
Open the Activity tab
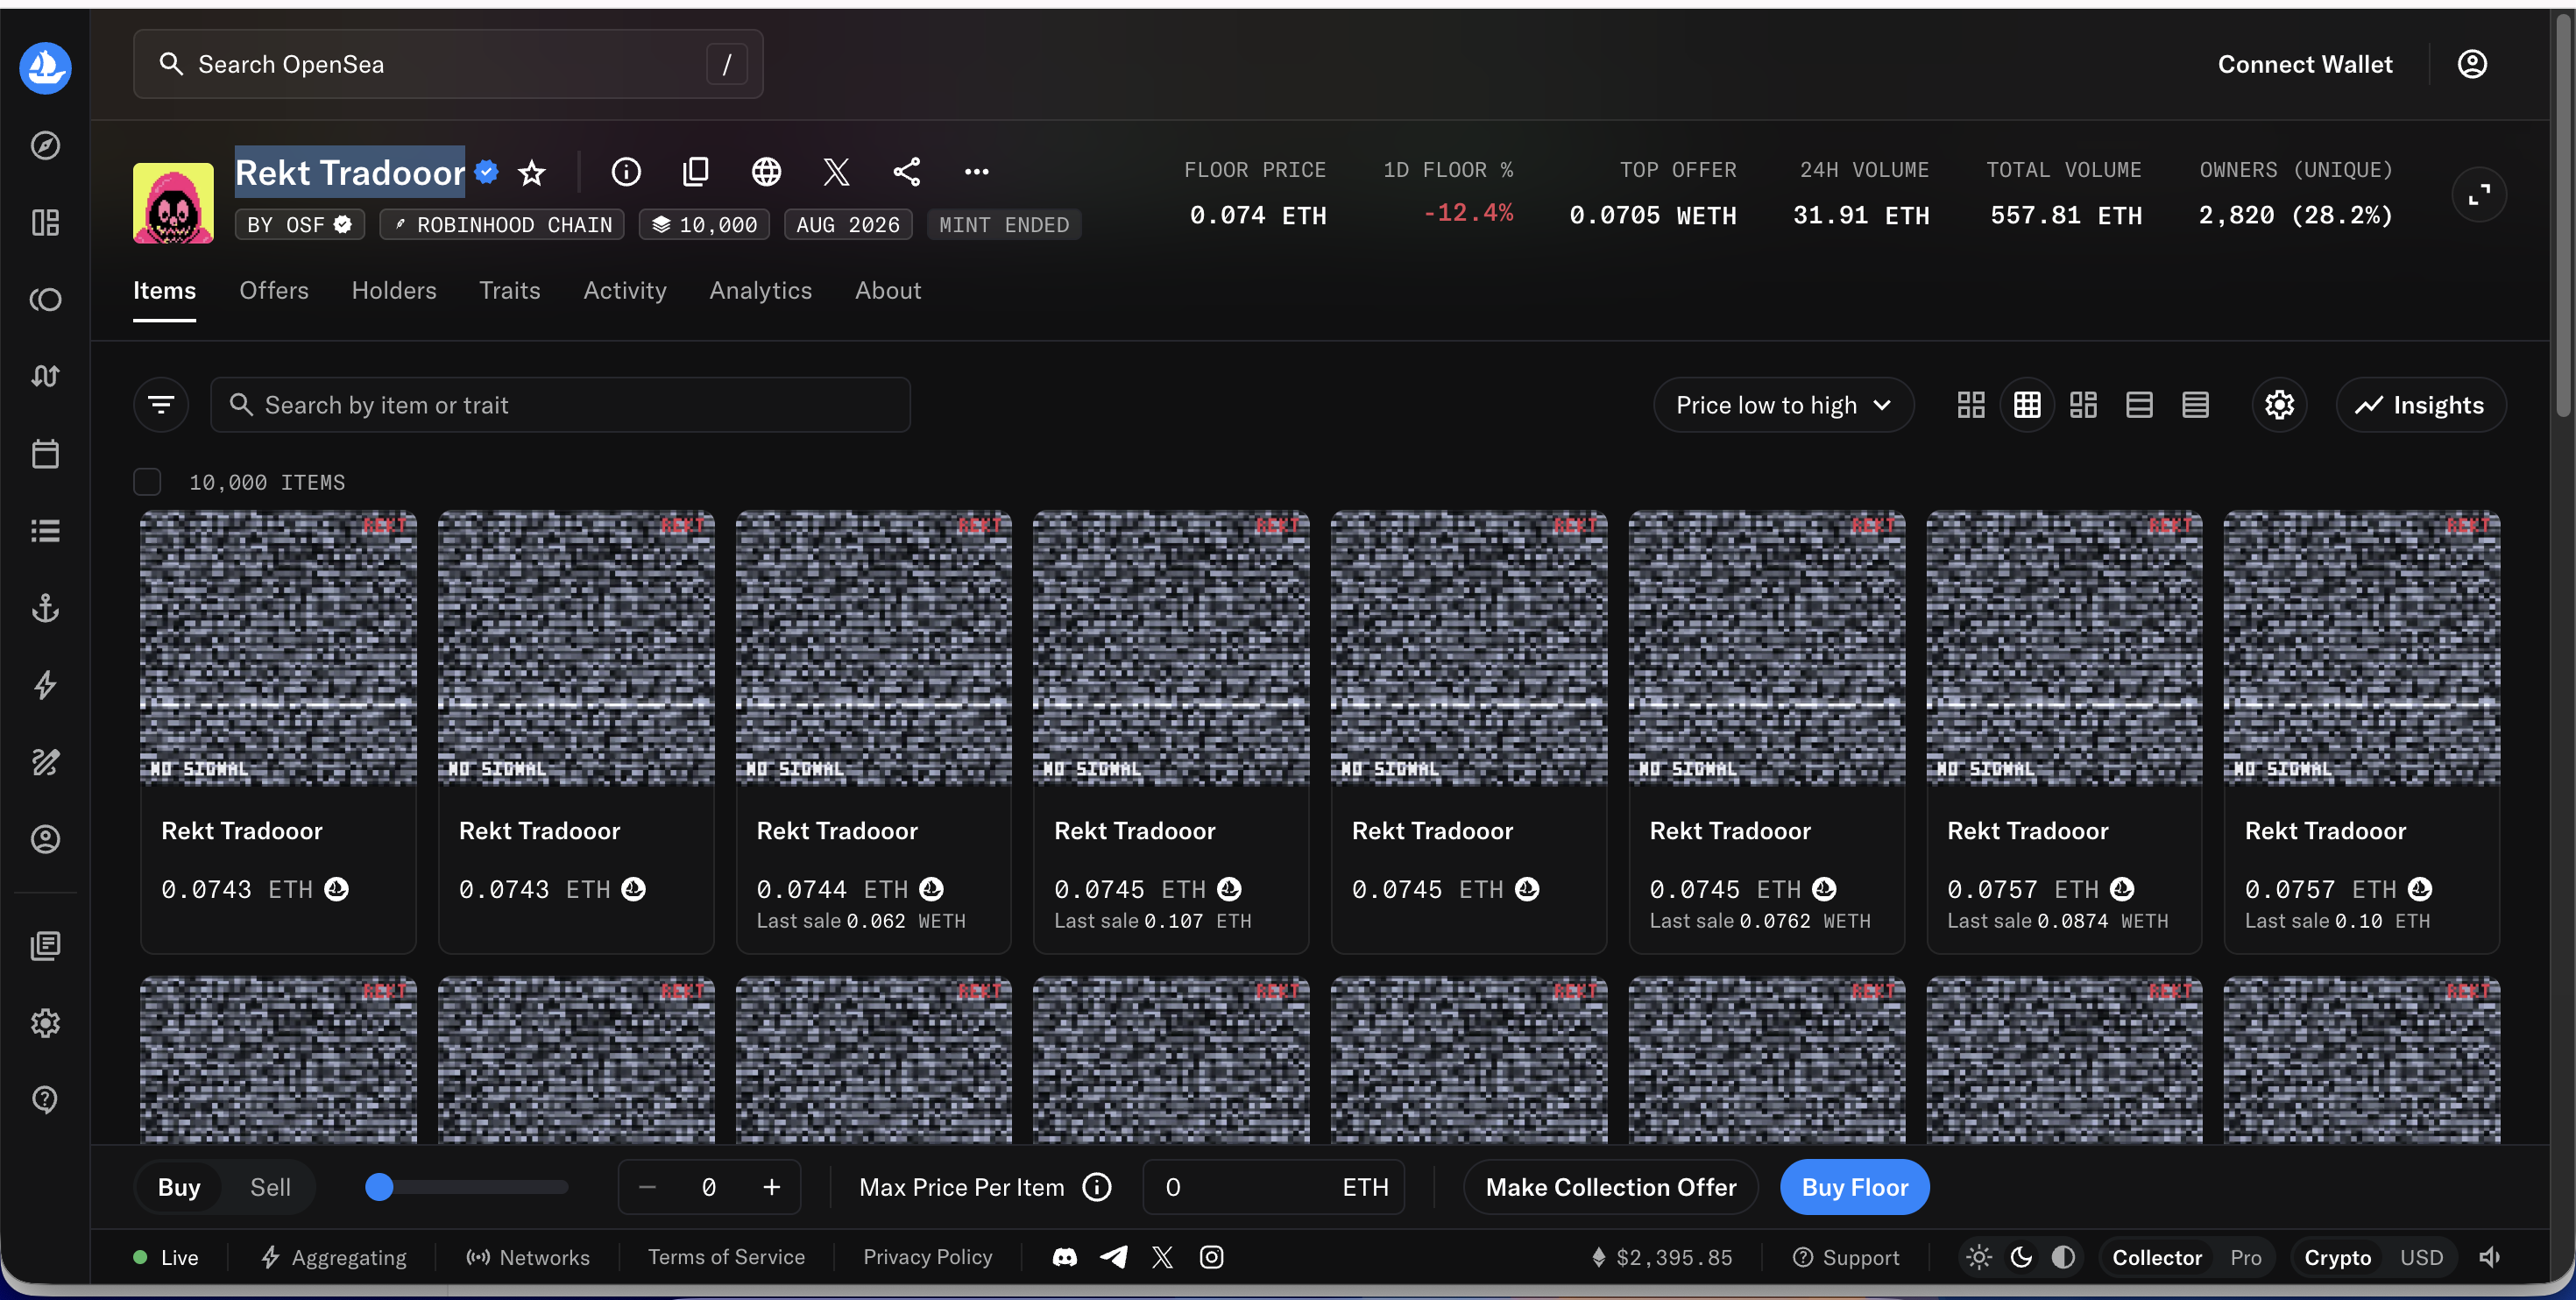(625, 290)
